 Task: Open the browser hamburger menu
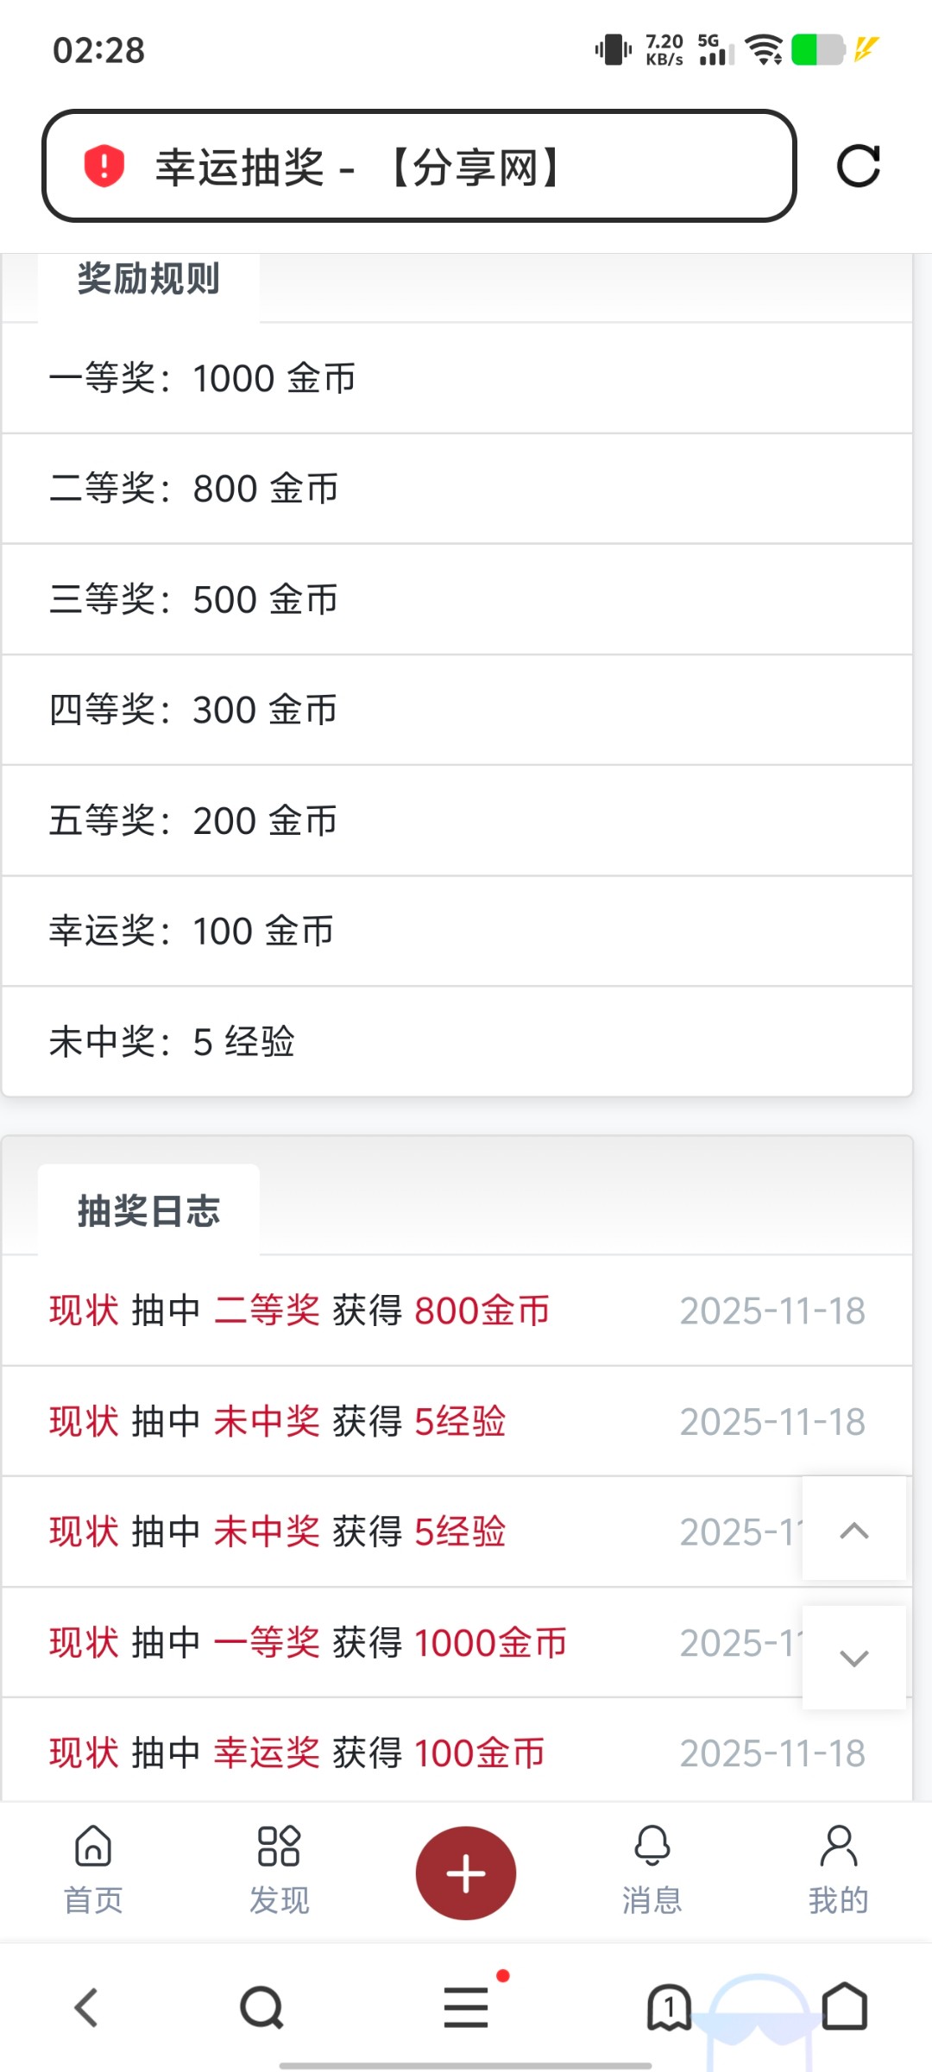[x=466, y=2007]
